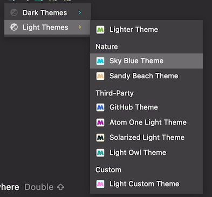Click the Light Themes contrast circle icon

coord(14,27)
